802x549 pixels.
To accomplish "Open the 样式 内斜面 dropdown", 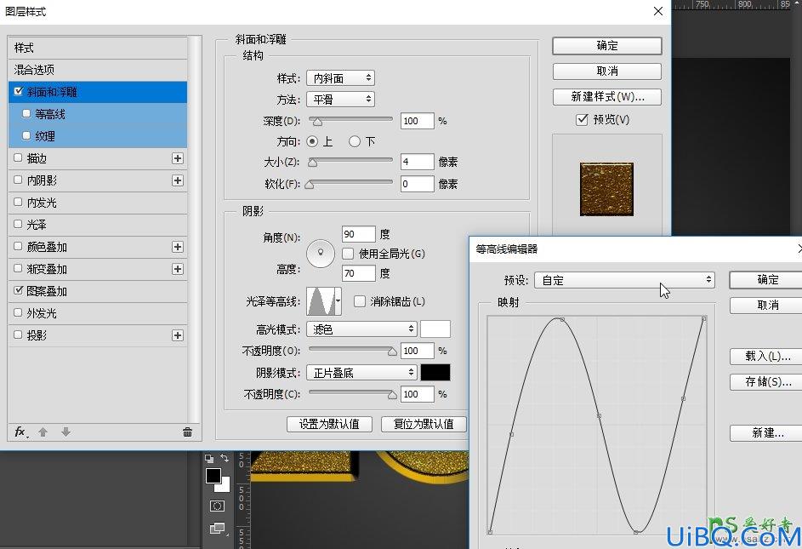I will [x=341, y=77].
